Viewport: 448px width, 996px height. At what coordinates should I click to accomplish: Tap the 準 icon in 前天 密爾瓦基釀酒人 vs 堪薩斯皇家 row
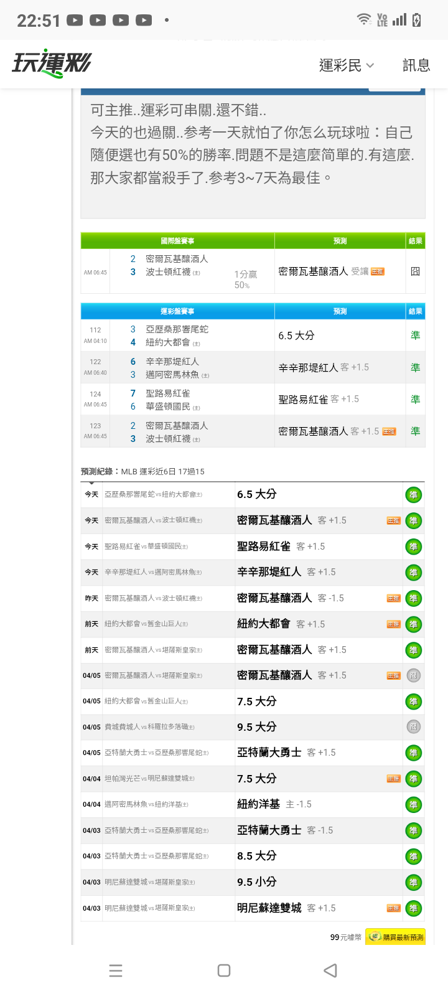point(413,651)
